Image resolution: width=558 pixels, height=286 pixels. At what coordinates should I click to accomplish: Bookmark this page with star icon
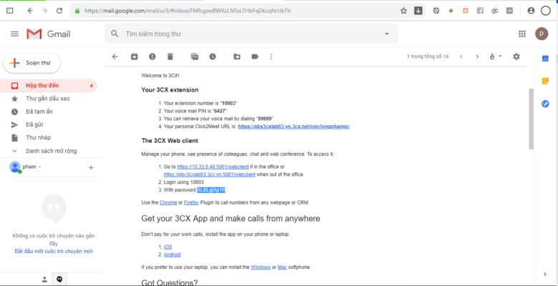click(x=403, y=11)
